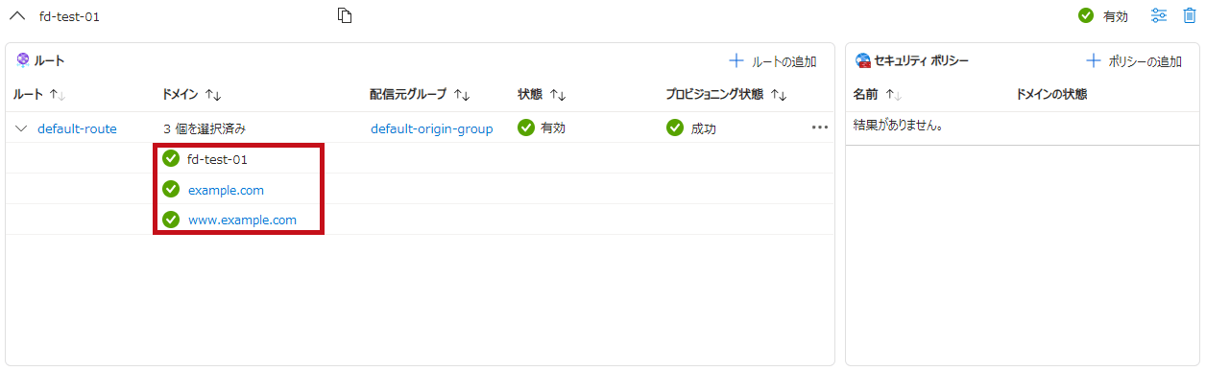
Task: Click ルートの追加 button
Action: pos(773,61)
